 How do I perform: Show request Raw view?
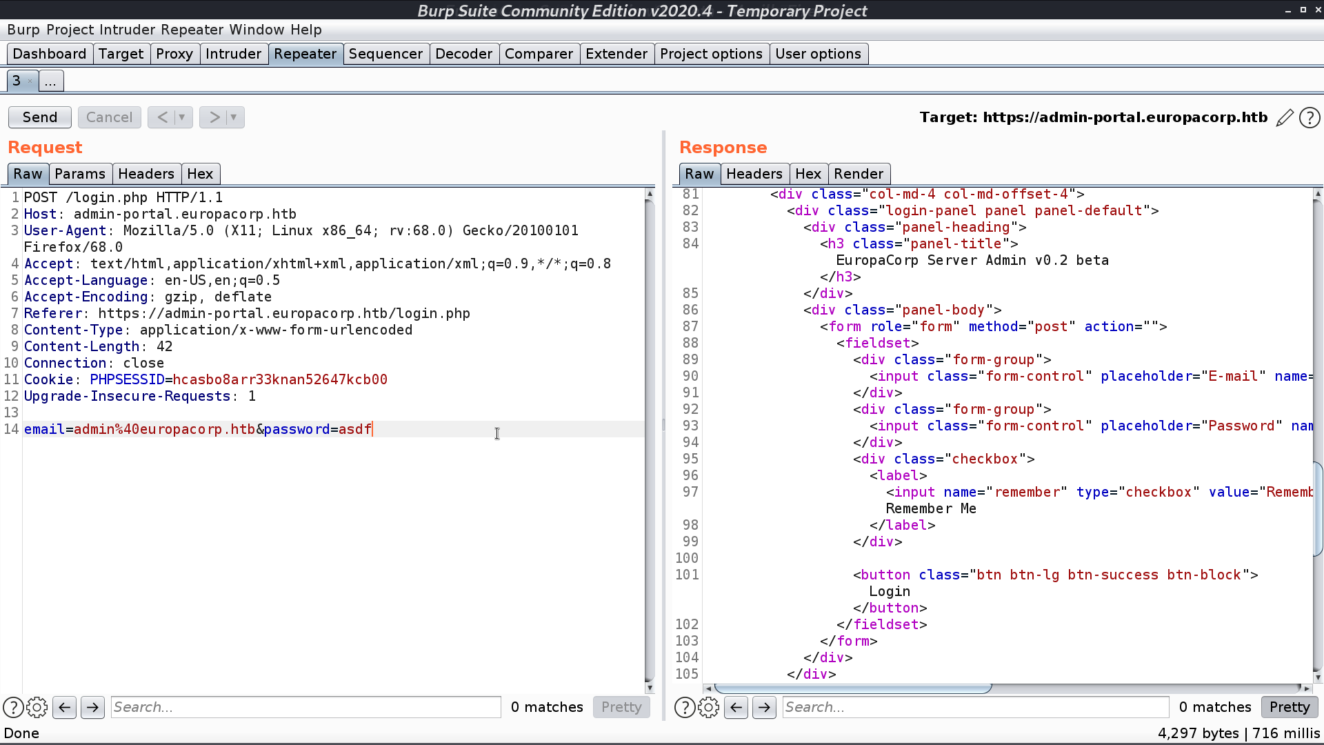(28, 174)
